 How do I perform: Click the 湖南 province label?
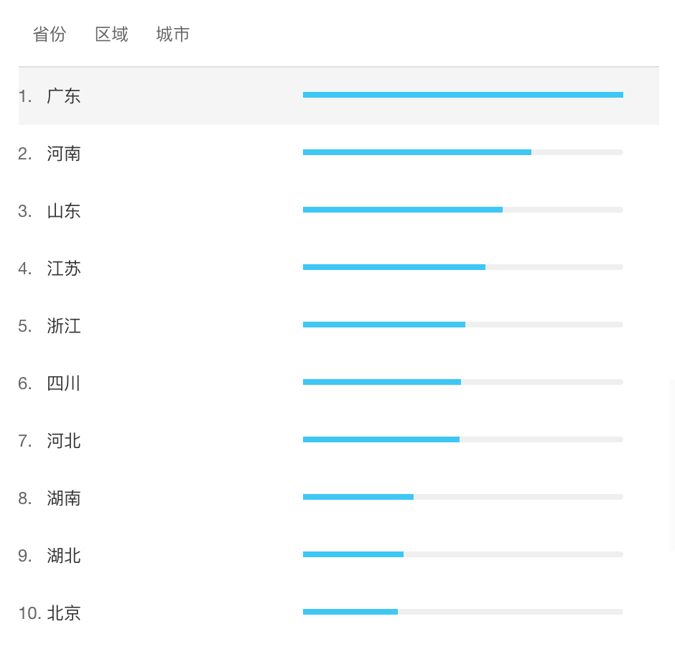tap(64, 498)
